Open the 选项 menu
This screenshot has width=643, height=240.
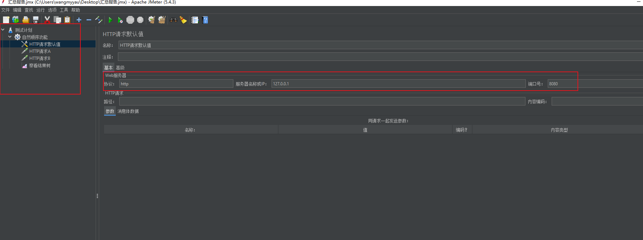point(52,10)
